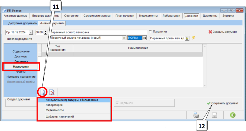Click the green exit arrow icon

point(232,115)
